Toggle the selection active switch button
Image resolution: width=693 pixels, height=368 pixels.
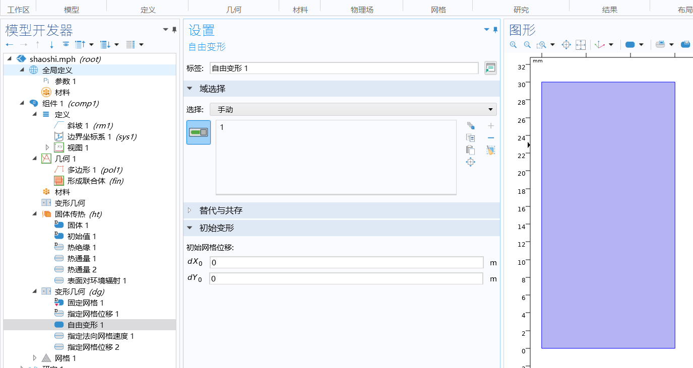point(199,132)
